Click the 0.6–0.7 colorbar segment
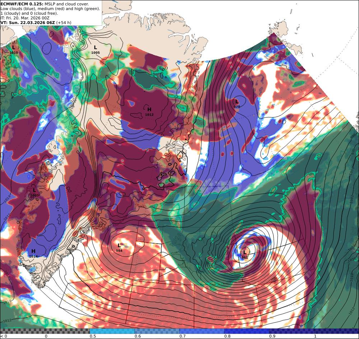Image resolution: width=359 pixels, height=339 pixels. pos(157,331)
